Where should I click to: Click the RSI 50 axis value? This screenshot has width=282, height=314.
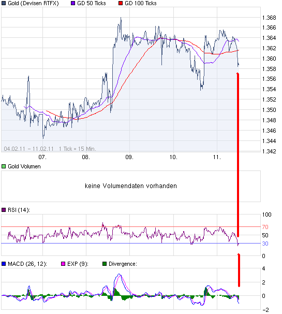(265, 235)
